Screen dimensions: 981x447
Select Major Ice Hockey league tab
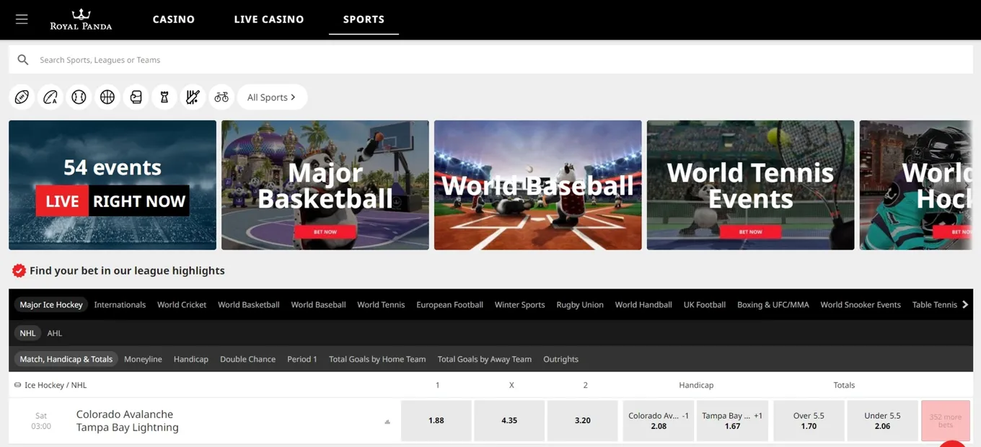51,304
